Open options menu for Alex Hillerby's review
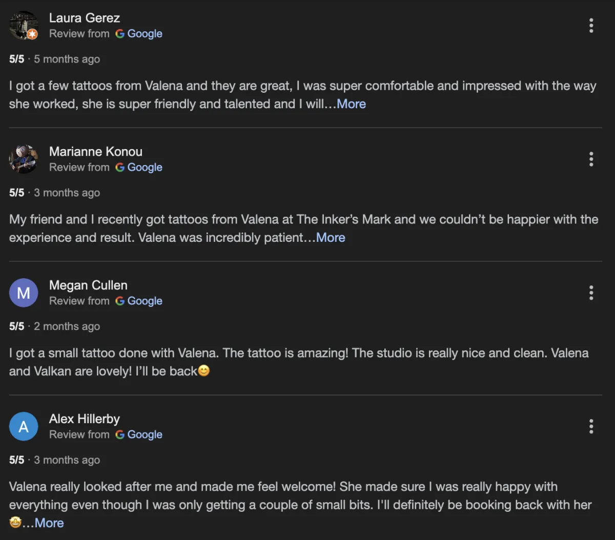The width and height of the screenshot is (615, 540). (x=591, y=427)
